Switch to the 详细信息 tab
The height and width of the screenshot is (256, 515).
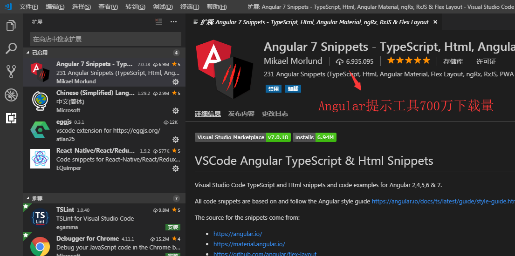[207, 114]
